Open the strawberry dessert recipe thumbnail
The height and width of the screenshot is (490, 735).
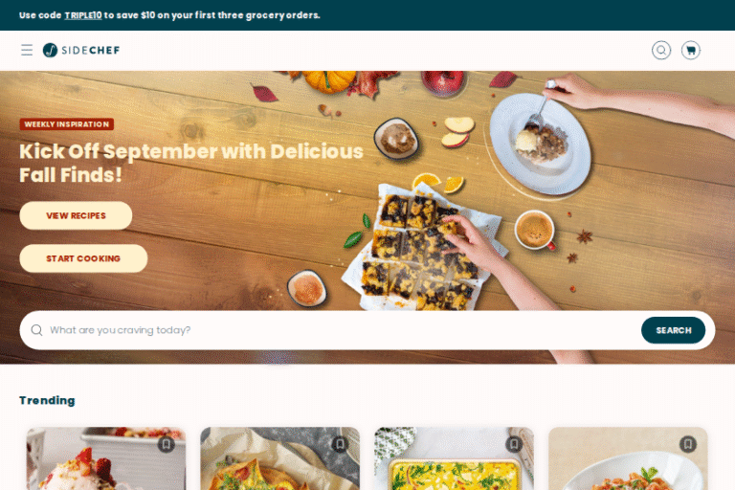[x=106, y=458]
